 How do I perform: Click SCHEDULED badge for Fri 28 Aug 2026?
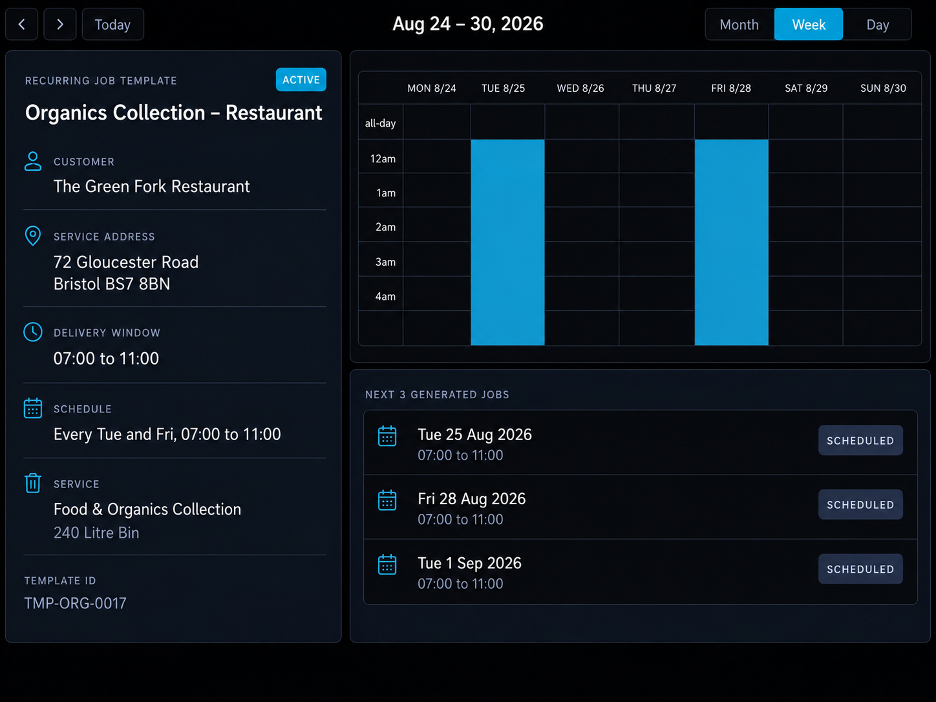click(x=860, y=504)
